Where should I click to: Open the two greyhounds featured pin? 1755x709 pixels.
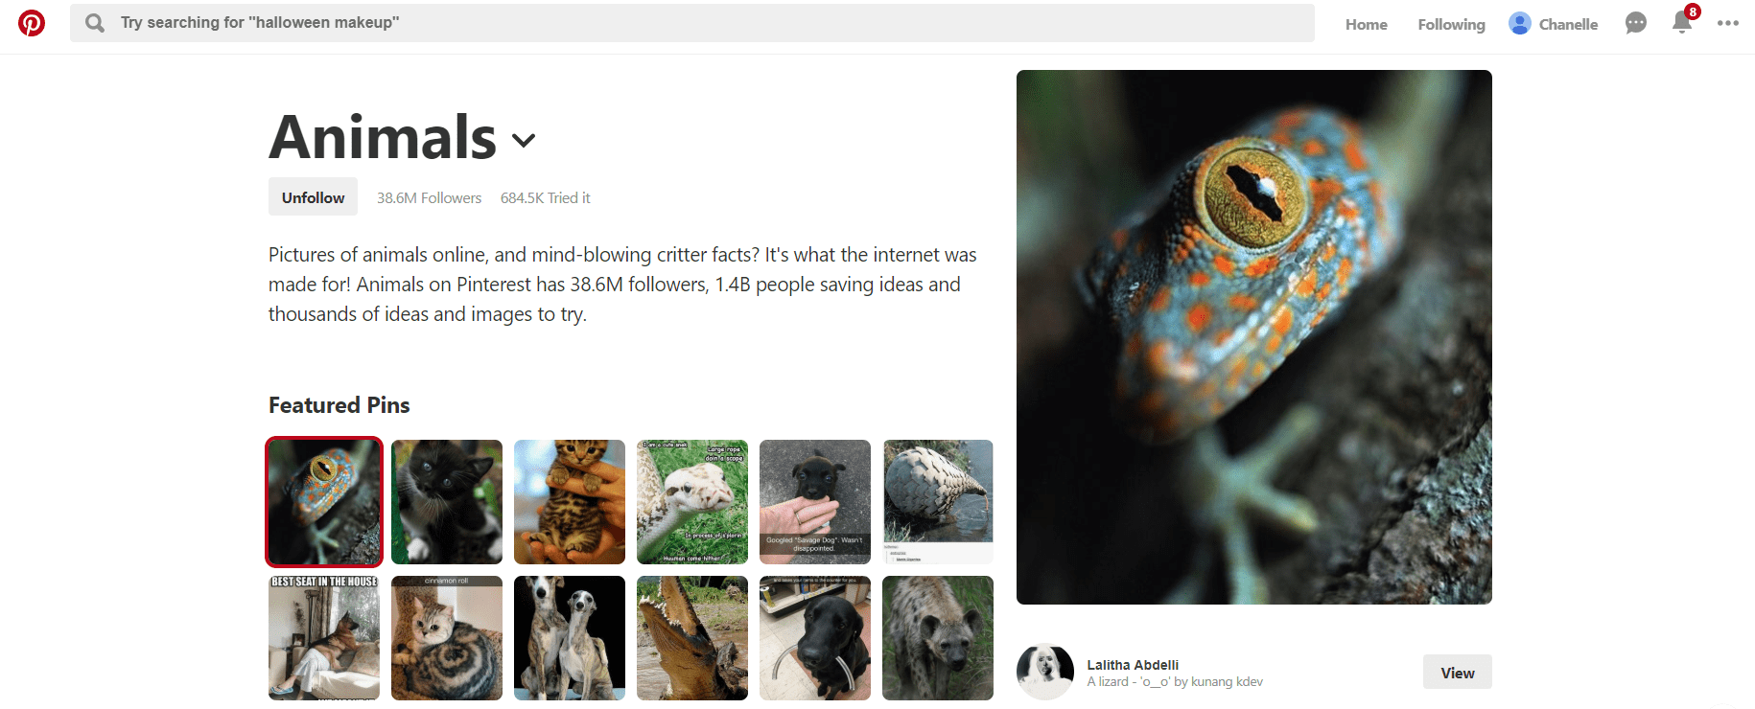click(570, 638)
